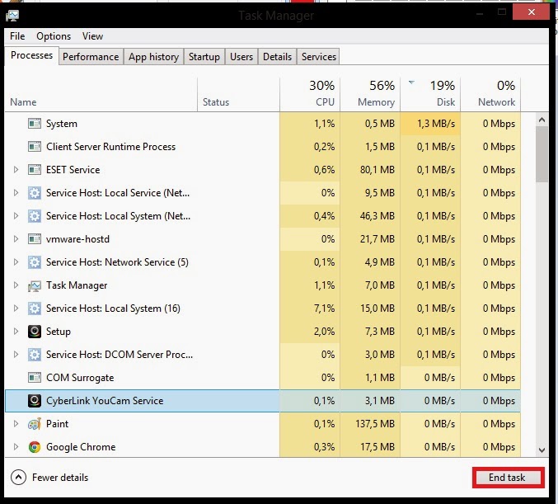
Task: Click the 46,3 MB memory value
Action: point(377,216)
